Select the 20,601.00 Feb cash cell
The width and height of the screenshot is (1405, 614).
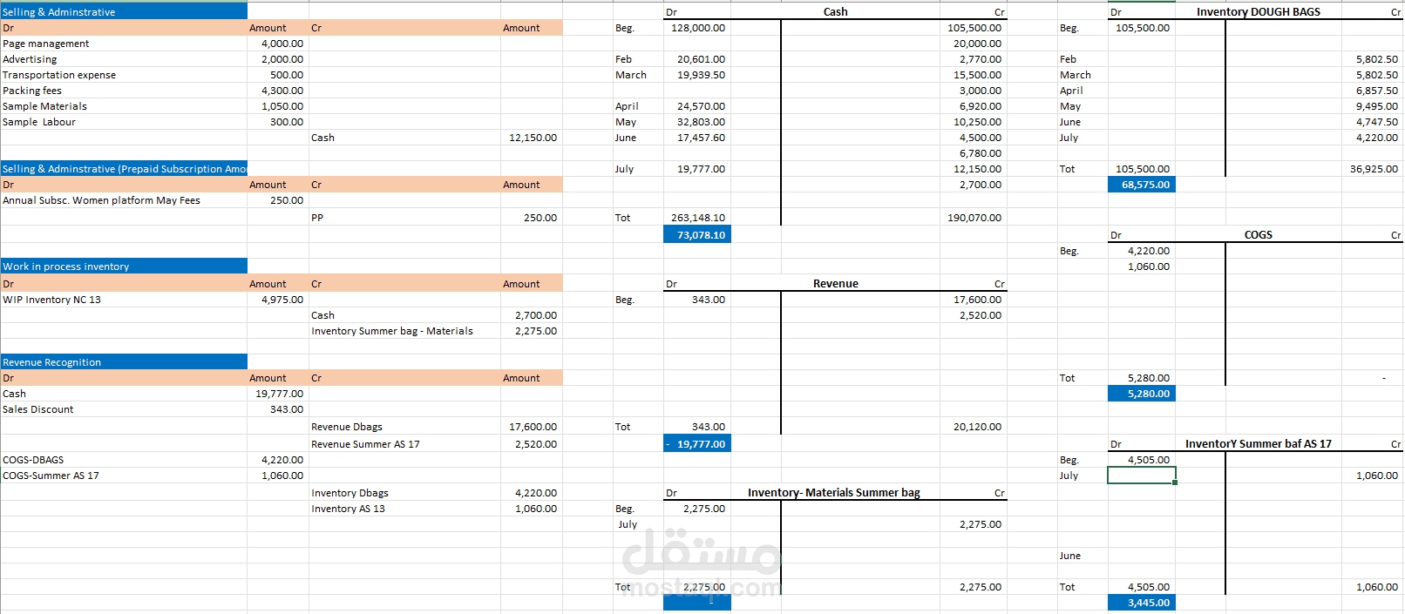click(x=697, y=59)
